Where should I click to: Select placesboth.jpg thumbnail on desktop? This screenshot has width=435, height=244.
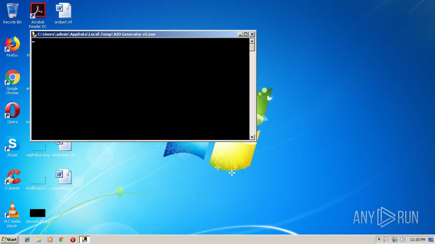click(38, 216)
